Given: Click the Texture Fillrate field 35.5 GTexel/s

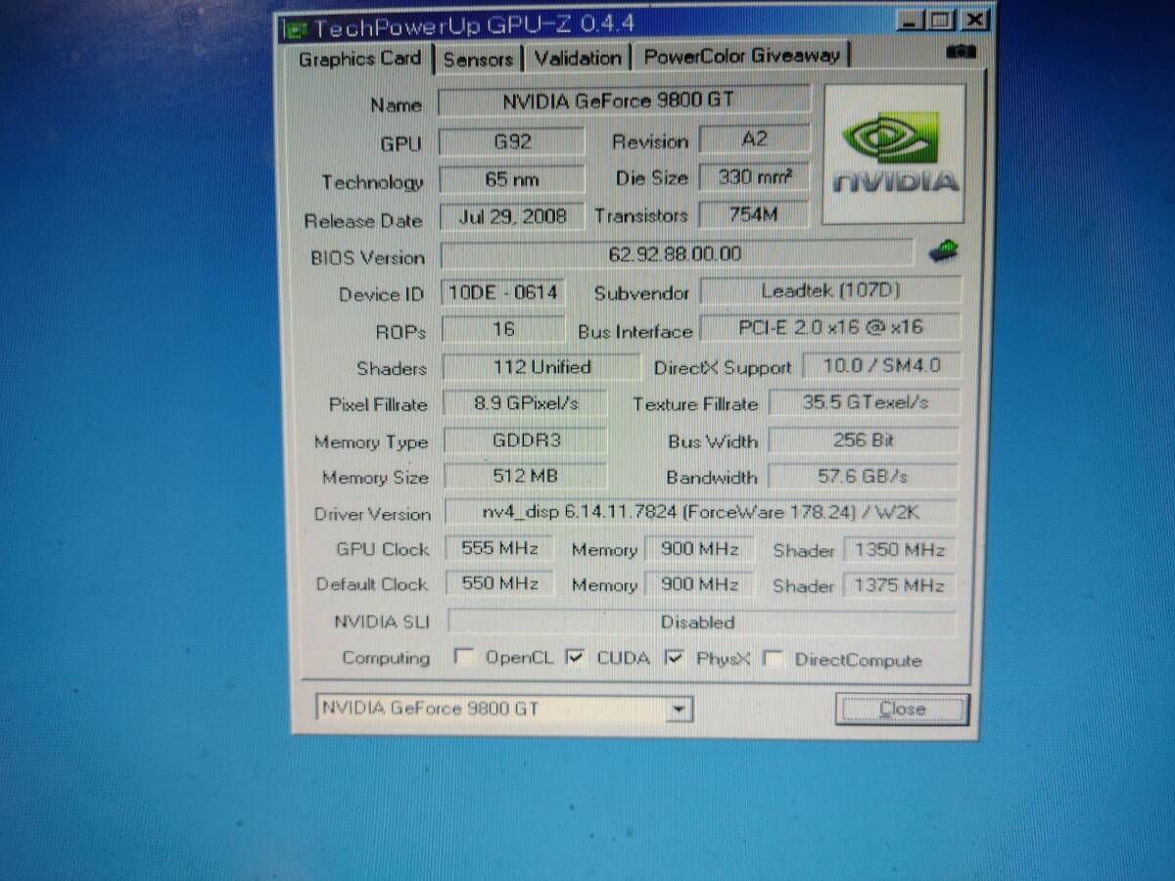Looking at the screenshot, I should (865, 402).
